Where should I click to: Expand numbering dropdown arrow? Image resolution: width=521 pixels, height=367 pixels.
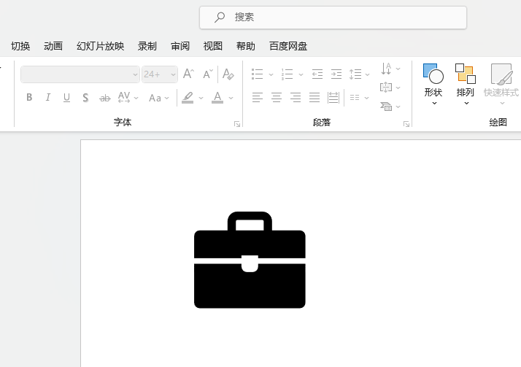click(x=301, y=74)
